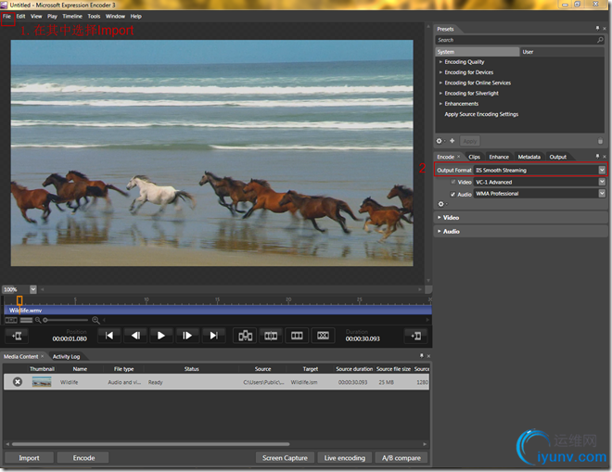Step back one frame
Viewport: 612px width, 472px height.
pos(135,336)
